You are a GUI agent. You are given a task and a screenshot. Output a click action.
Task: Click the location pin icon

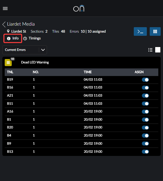click(8, 31)
